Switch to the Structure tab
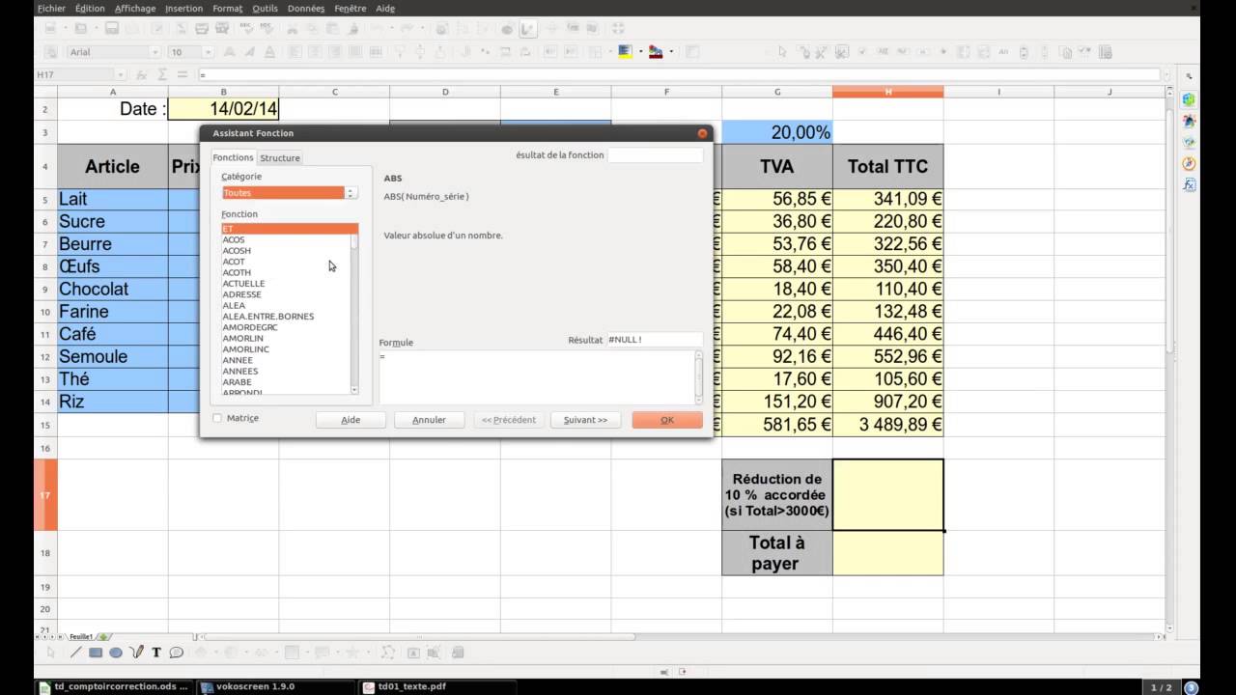 point(280,157)
